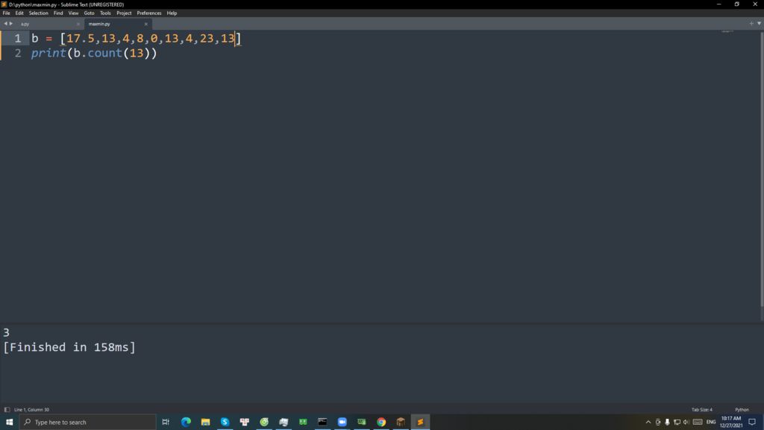Open the Project menu

tap(124, 13)
